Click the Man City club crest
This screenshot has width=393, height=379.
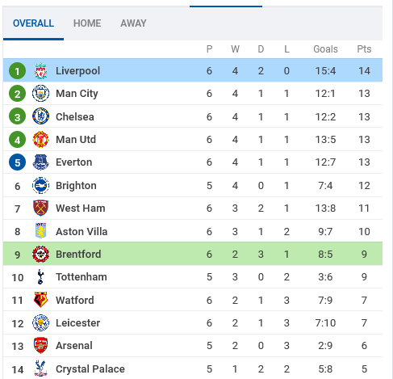click(40, 93)
